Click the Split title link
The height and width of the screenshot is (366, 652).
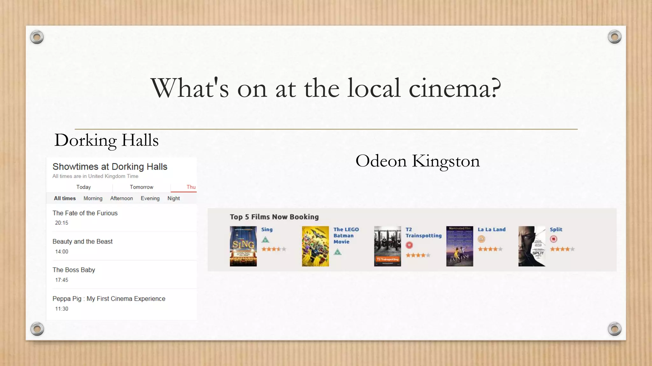556,229
